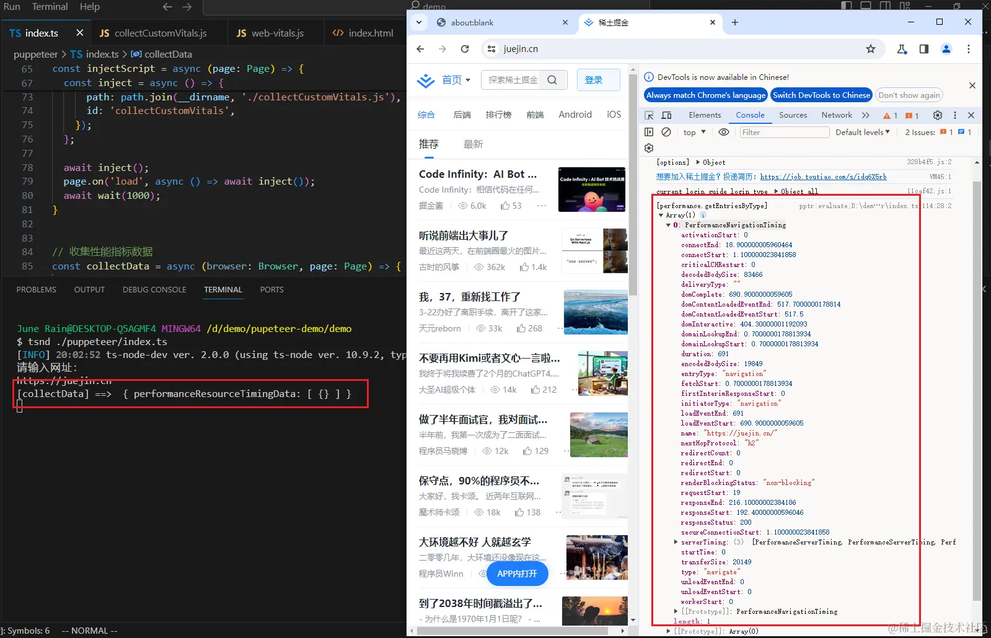Viewport: 991px width, 638px height.
Task: Bookmark this page with the star icon
Action: point(871,49)
